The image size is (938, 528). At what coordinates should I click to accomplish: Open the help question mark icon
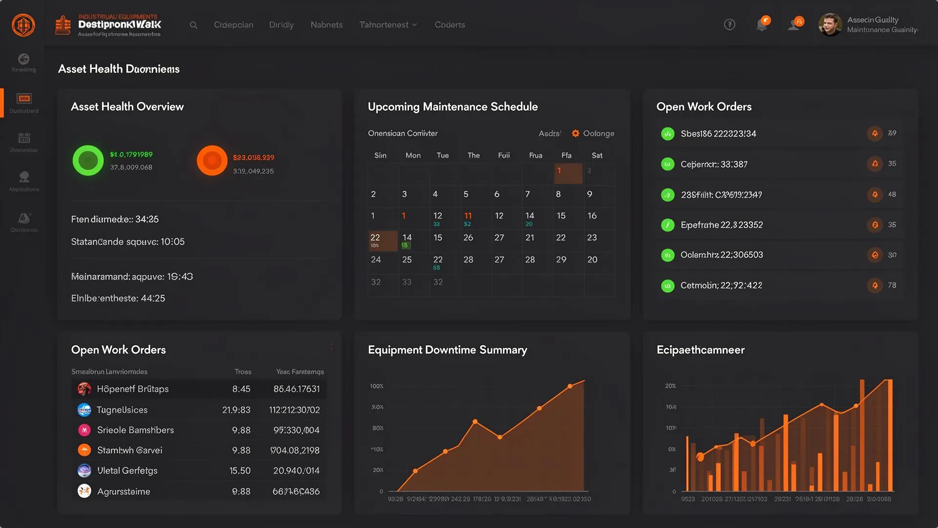click(x=729, y=24)
